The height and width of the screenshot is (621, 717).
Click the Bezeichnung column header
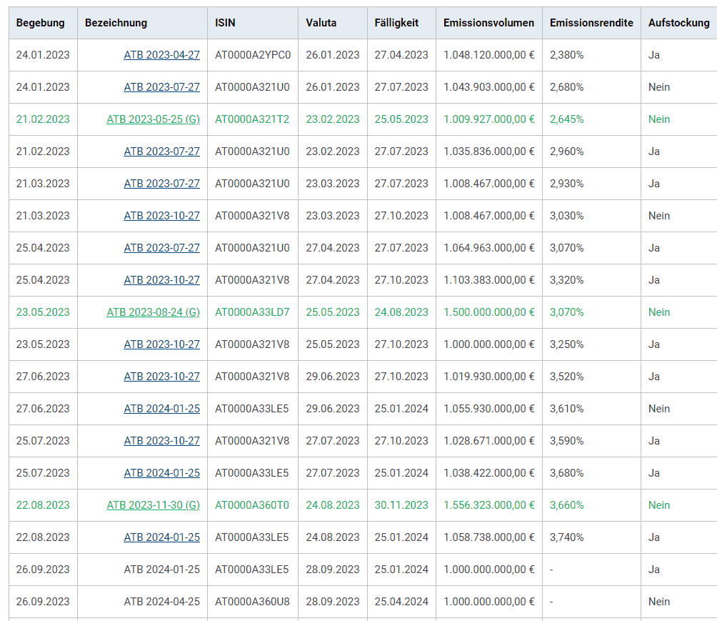coord(116,23)
